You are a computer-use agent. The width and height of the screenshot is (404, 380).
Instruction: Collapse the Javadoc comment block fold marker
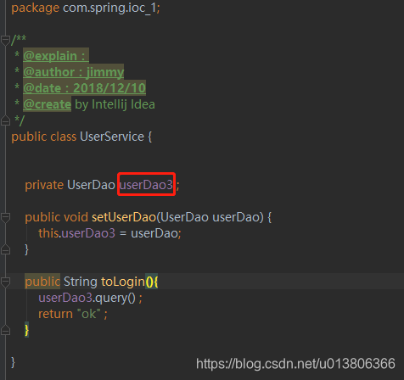click(x=5, y=41)
